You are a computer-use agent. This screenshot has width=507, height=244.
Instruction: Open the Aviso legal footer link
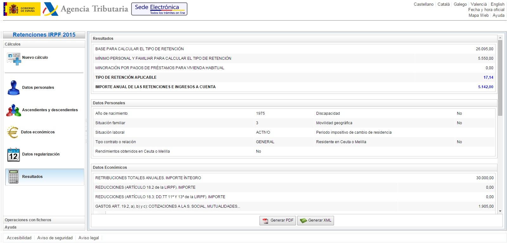(x=88, y=238)
